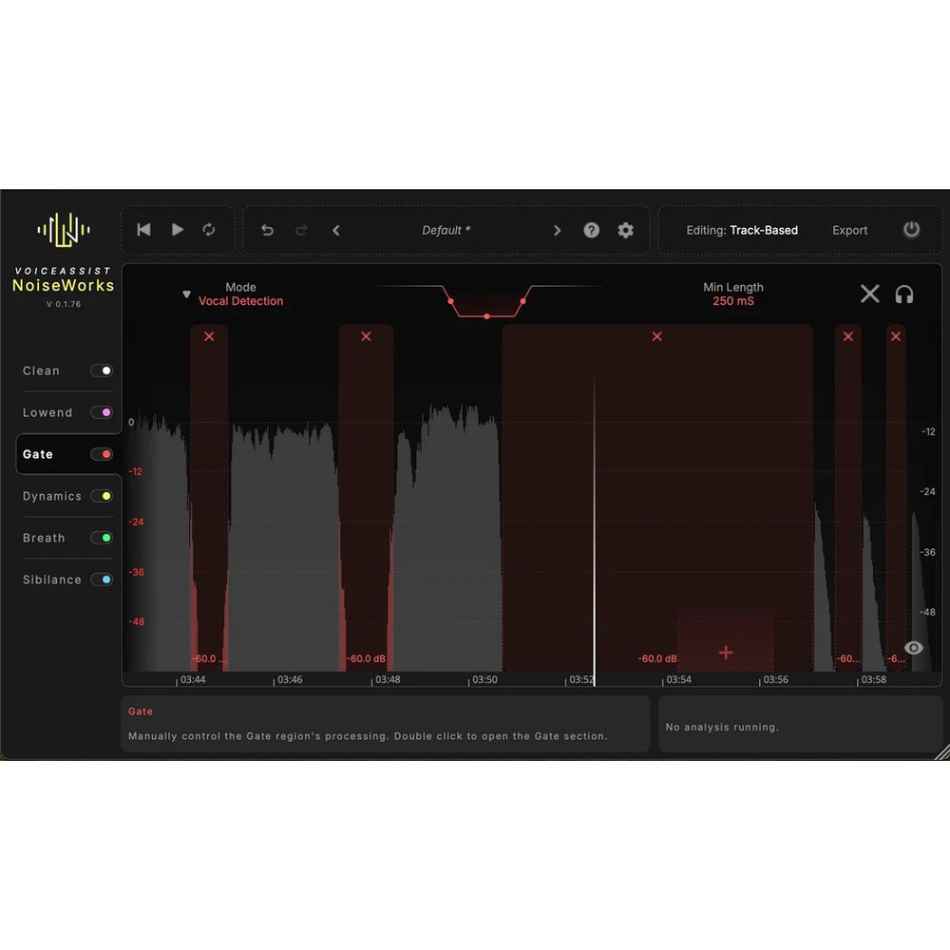Click the 03:50 timeline marker
This screenshot has height=950, width=950.
point(484,680)
